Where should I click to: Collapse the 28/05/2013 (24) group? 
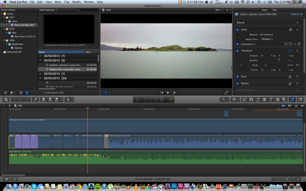pos(40,78)
